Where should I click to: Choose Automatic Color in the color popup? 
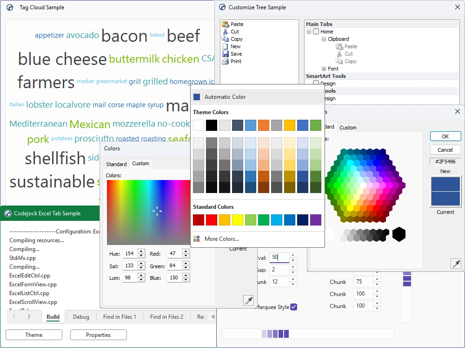(x=258, y=97)
